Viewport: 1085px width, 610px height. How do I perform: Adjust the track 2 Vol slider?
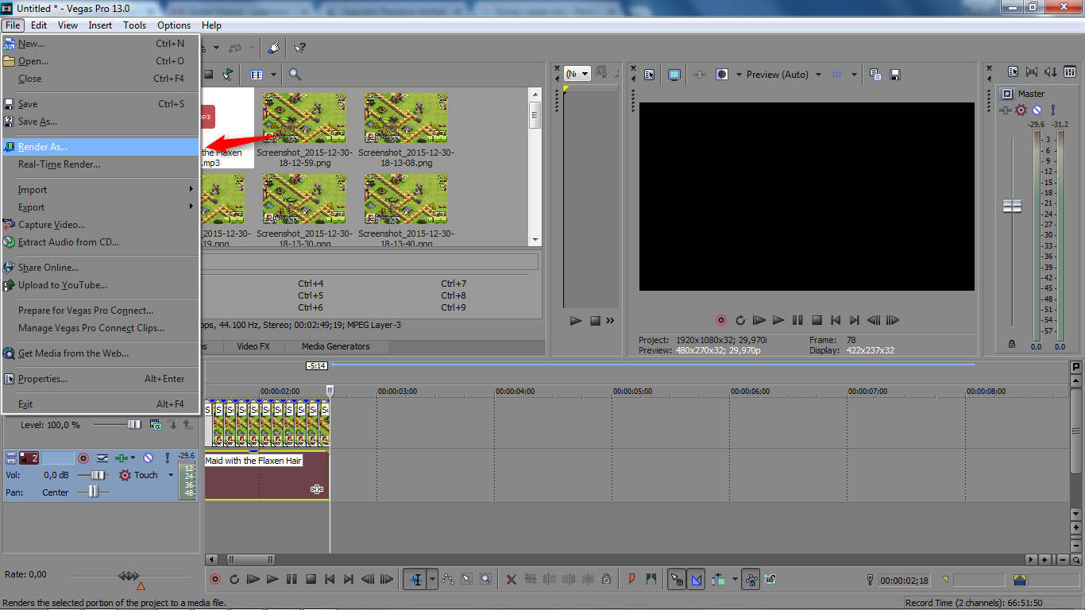98,475
